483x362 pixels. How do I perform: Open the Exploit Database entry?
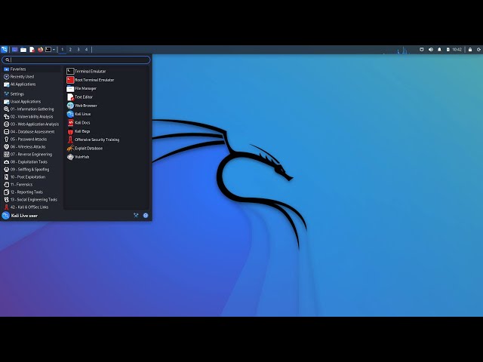pos(106,149)
